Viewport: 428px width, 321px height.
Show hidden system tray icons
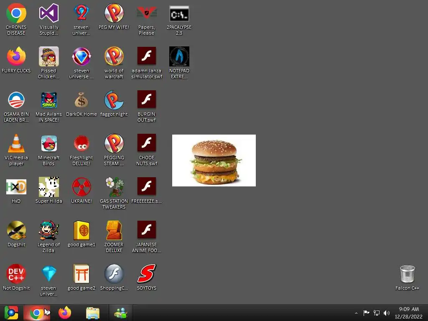356,313
